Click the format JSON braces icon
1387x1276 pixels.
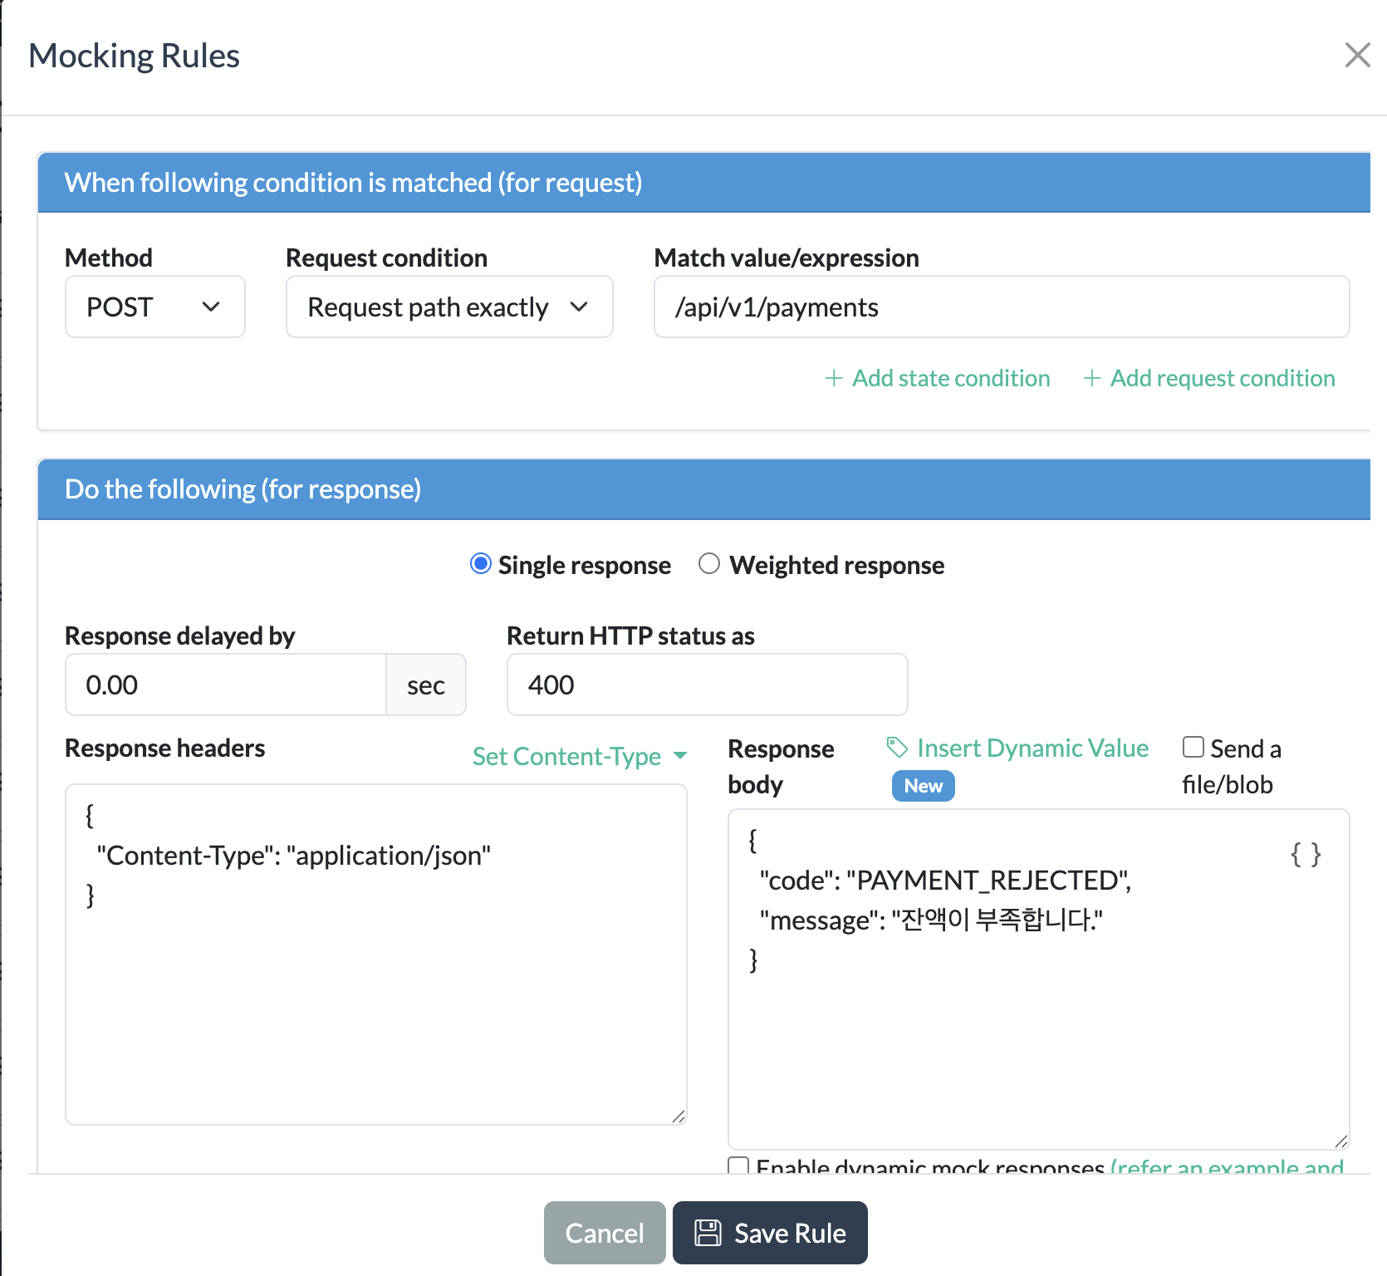(x=1305, y=854)
